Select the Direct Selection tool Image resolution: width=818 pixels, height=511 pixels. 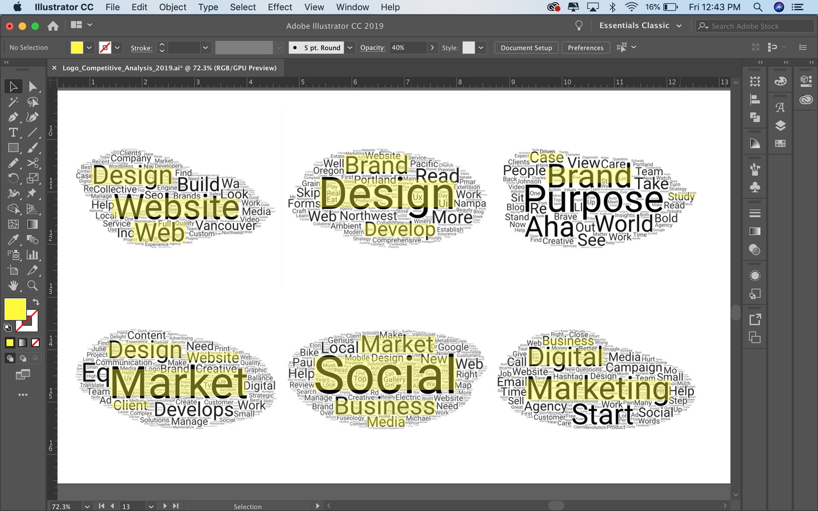pyautogui.click(x=32, y=86)
